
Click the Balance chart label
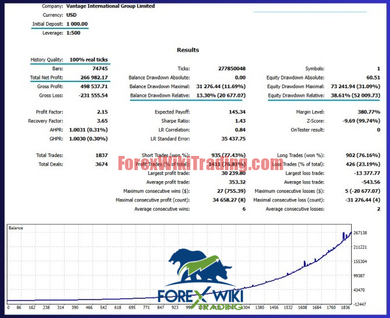click(15, 228)
